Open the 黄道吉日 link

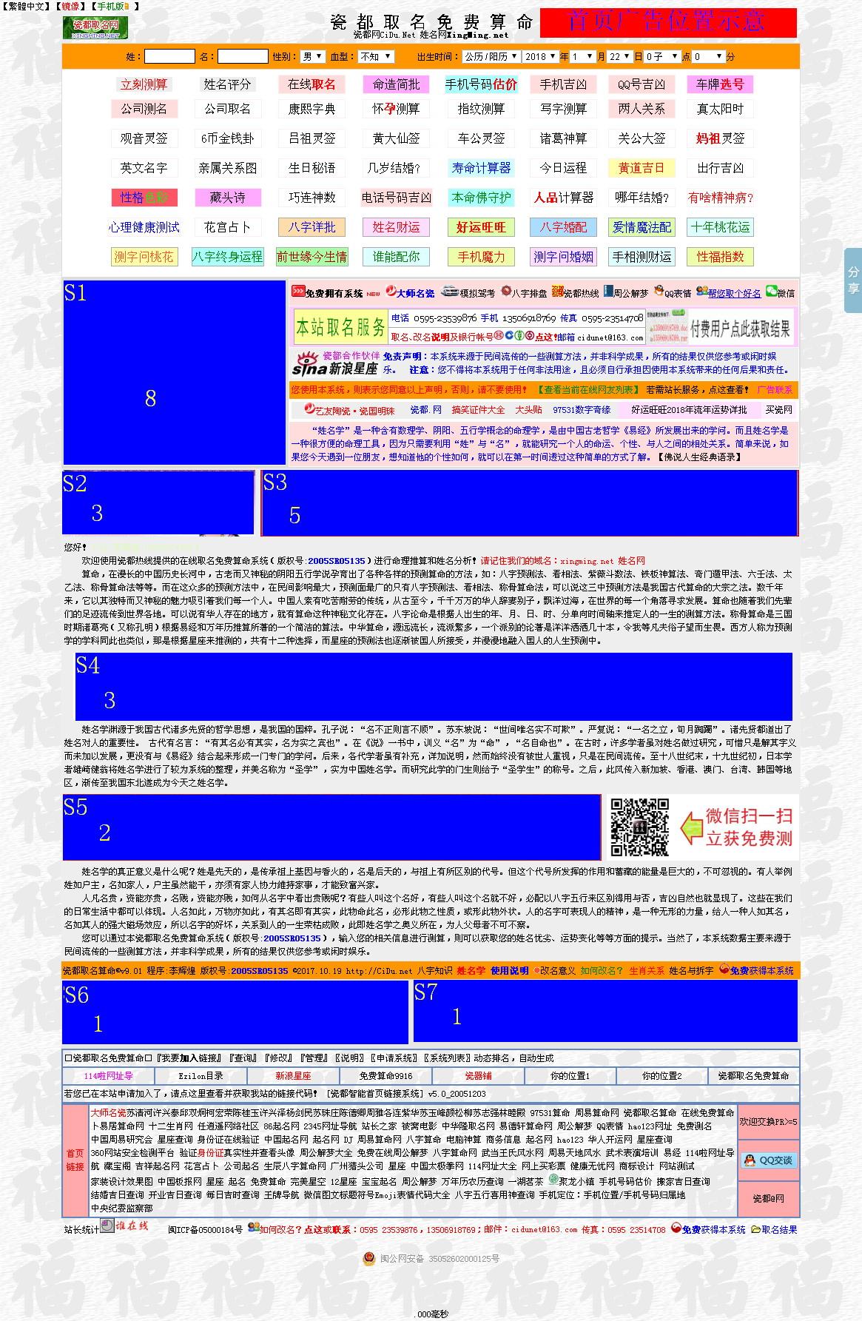pos(642,168)
